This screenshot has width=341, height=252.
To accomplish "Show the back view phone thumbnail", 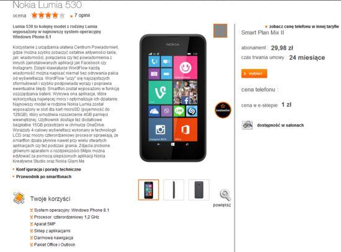I will pyautogui.click(x=199, y=190).
